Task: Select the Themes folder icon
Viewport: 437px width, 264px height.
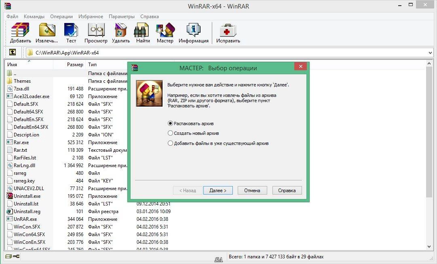Action: tap(10, 81)
